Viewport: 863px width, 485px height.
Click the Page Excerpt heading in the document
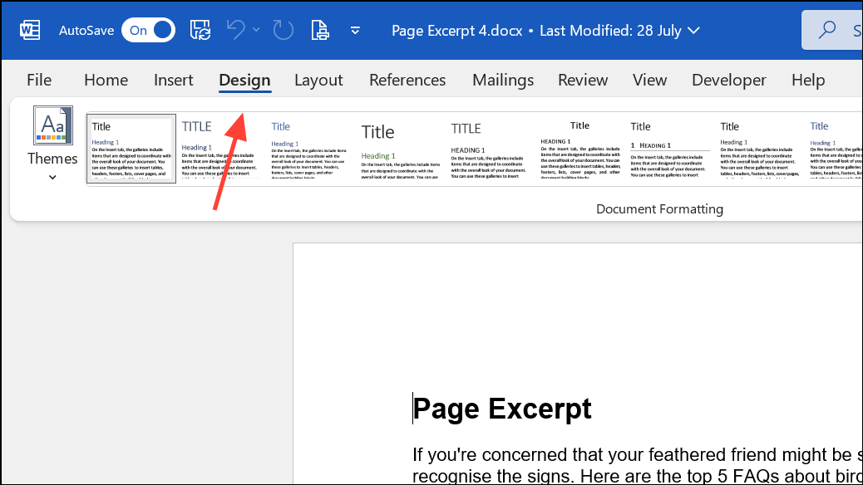[x=501, y=409]
